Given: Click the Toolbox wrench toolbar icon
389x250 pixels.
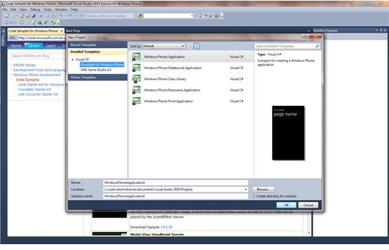Looking at the screenshot, I should [211, 16].
